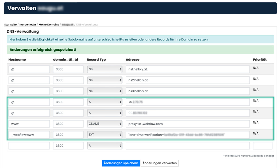
Task: Open record type dropdown for ns1.helloly.at. row
Action: (105, 69)
